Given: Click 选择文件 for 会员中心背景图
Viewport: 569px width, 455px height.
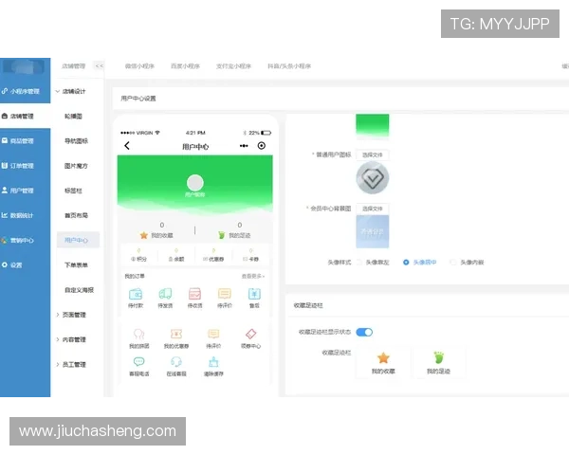Looking at the screenshot, I should click(x=373, y=209).
